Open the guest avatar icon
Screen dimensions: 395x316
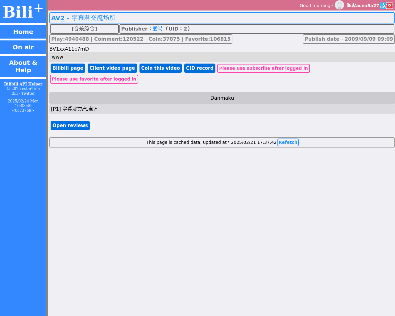point(339,5)
